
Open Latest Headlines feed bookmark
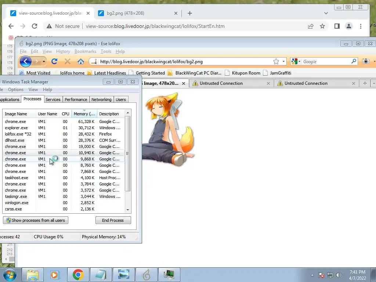[107, 73]
